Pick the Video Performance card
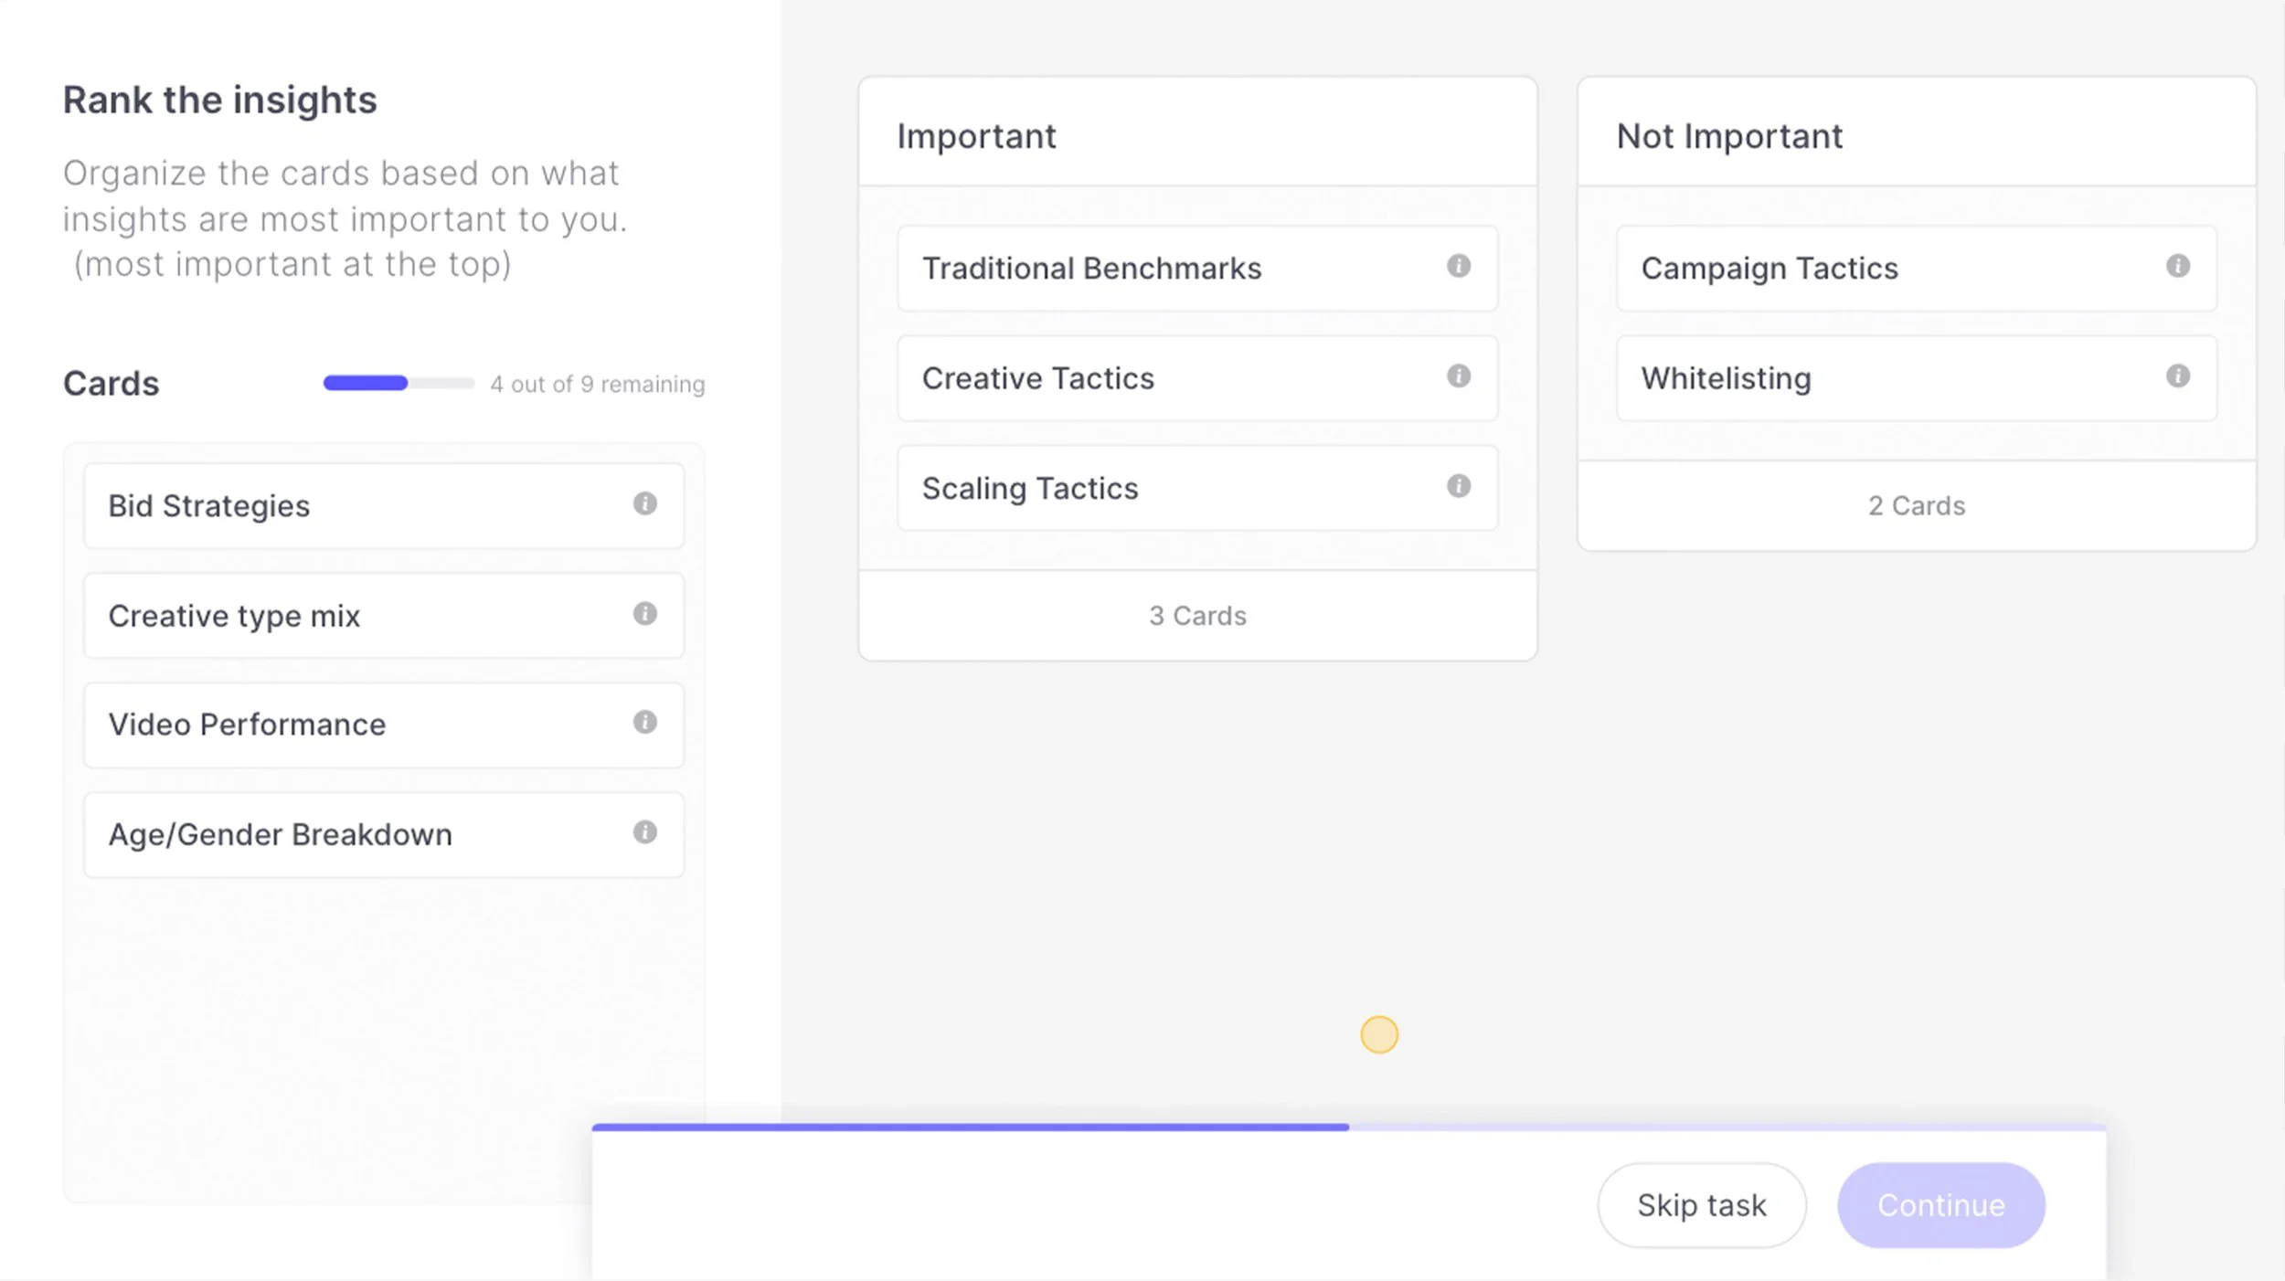2285x1281 pixels. (x=366, y=725)
